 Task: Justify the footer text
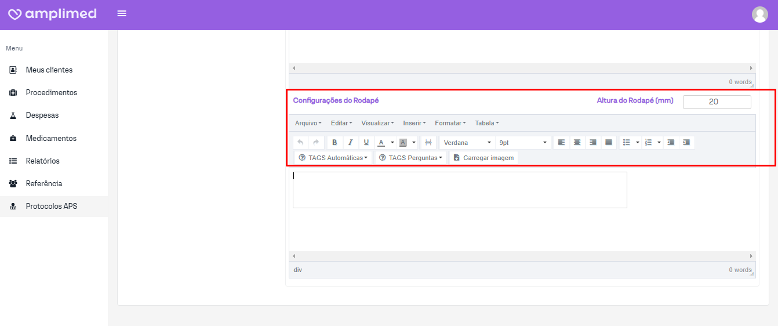(x=608, y=143)
